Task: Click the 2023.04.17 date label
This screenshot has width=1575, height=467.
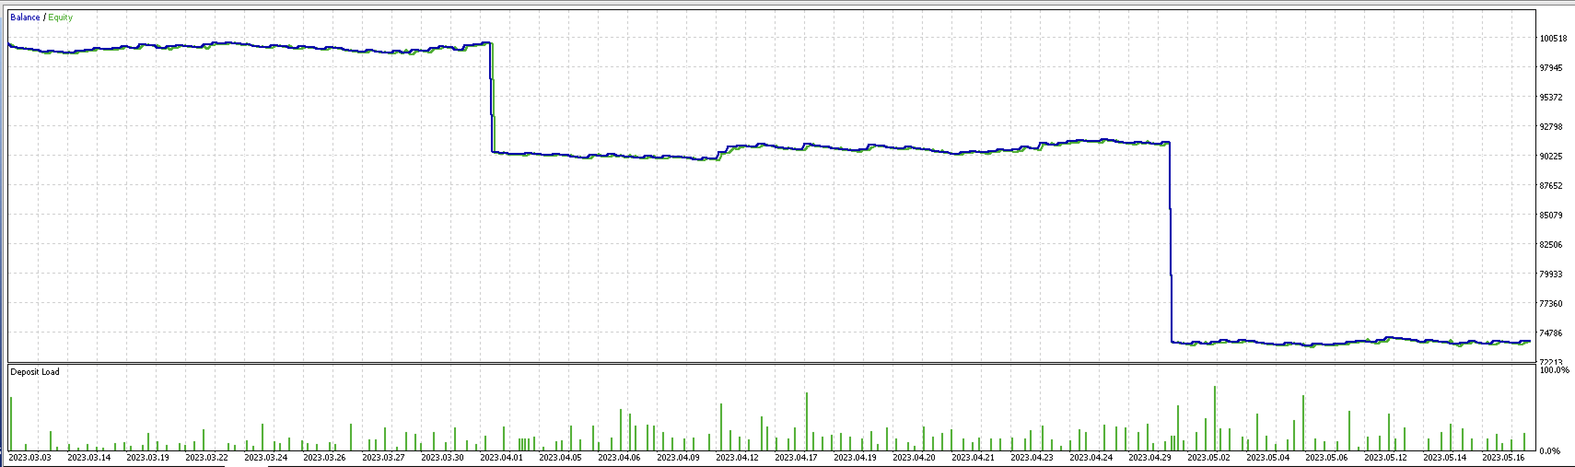Action: pyautogui.click(x=795, y=457)
